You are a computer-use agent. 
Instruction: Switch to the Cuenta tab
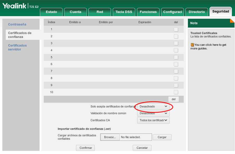[75, 12]
